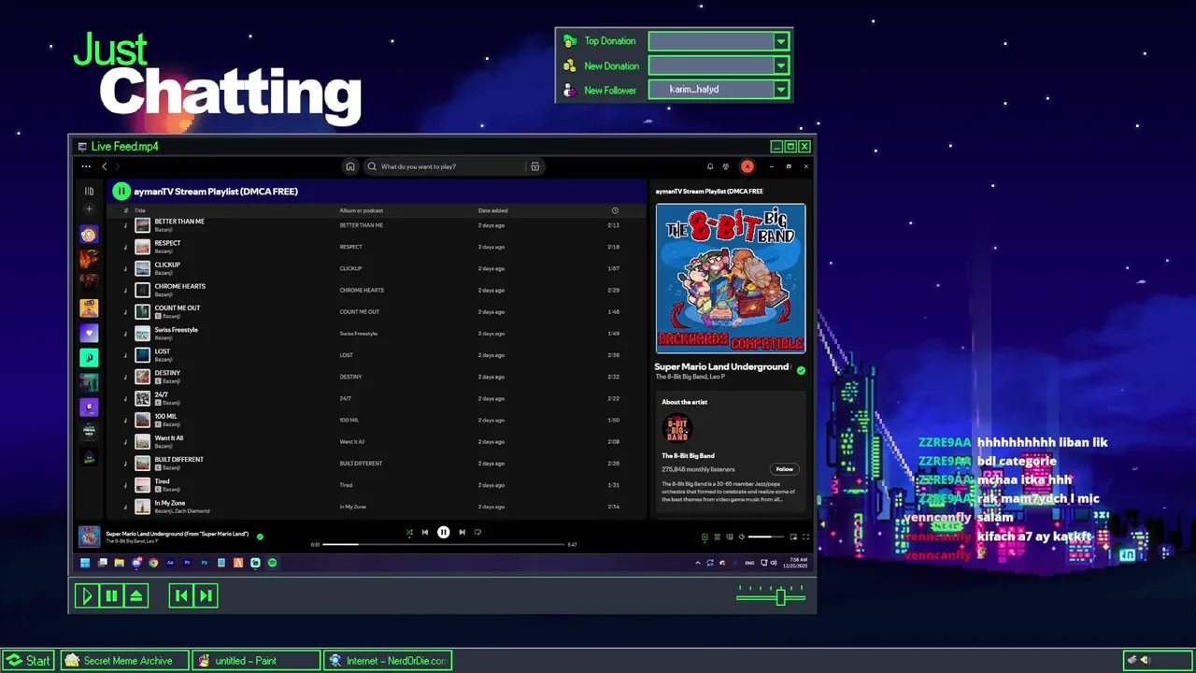Open Chrome from the inner taskbar
Screen dimensions: 1196x673
153,563
